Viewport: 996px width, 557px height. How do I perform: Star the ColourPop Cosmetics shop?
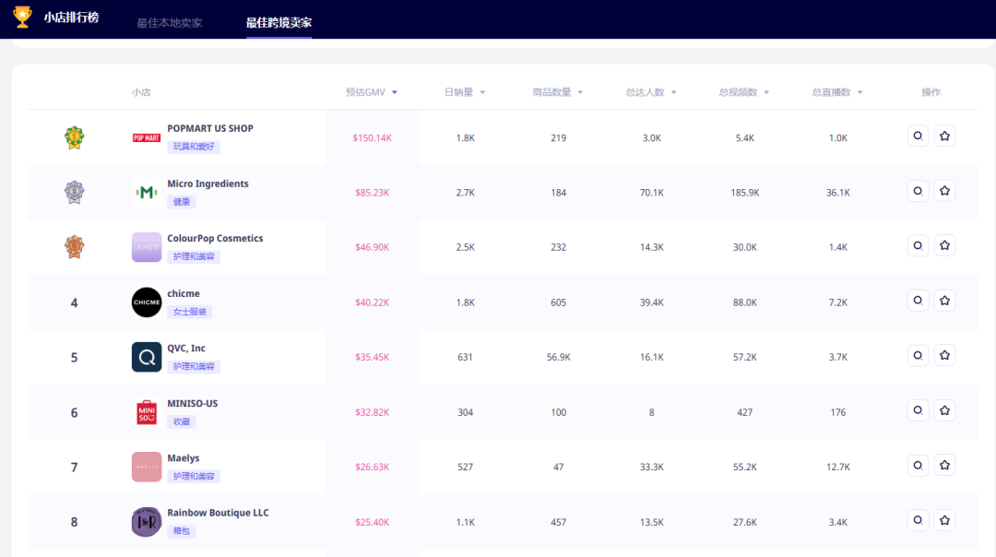pos(944,245)
